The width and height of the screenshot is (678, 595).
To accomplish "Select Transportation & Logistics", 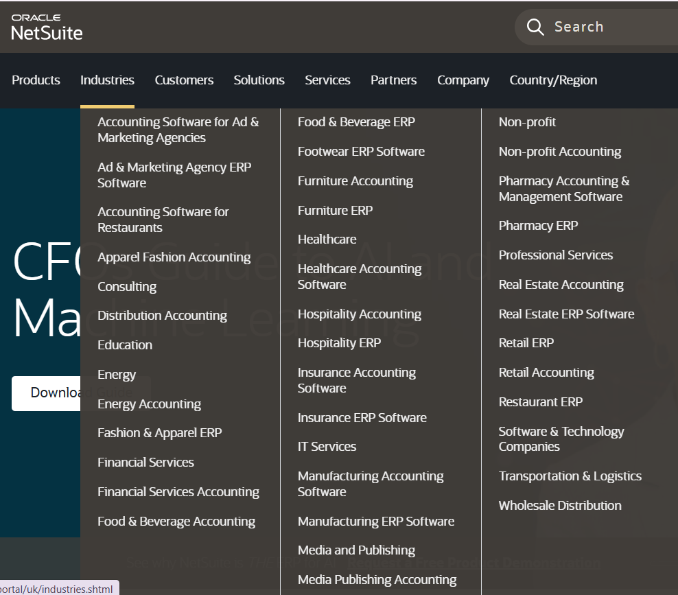I will pos(570,476).
